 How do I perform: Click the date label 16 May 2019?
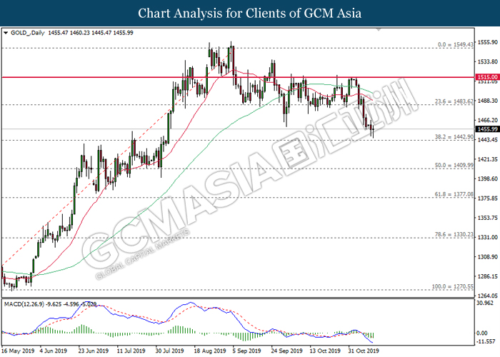point(18,351)
